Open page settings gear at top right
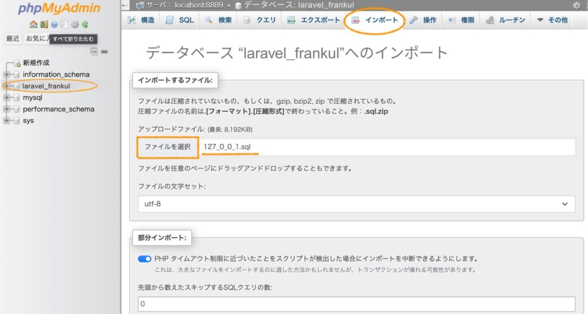The image size is (588, 314). (577, 5)
